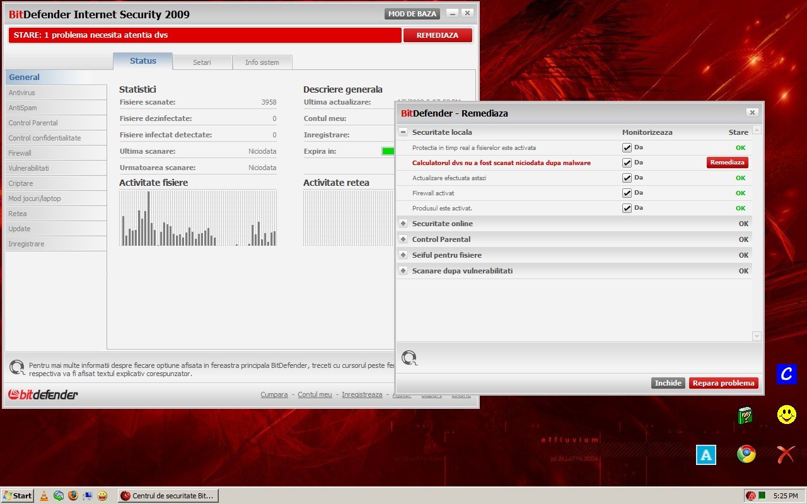The height and width of the screenshot is (504, 807).
Task: Close the Remediaza dialog window
Action: coord(752,112)
